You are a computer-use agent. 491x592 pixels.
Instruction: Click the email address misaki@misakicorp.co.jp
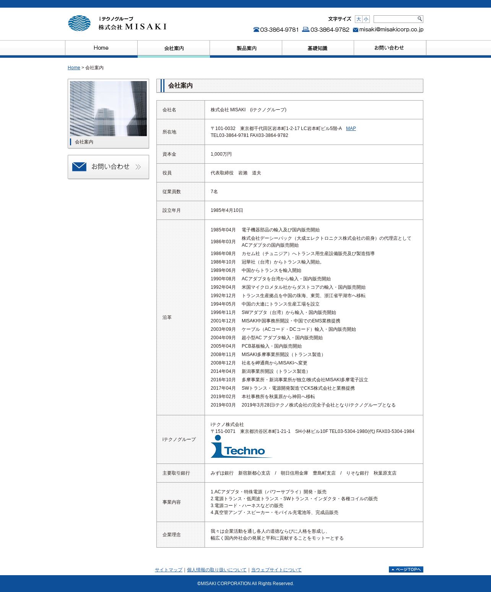pyautogui.click(x=391, y=29)
